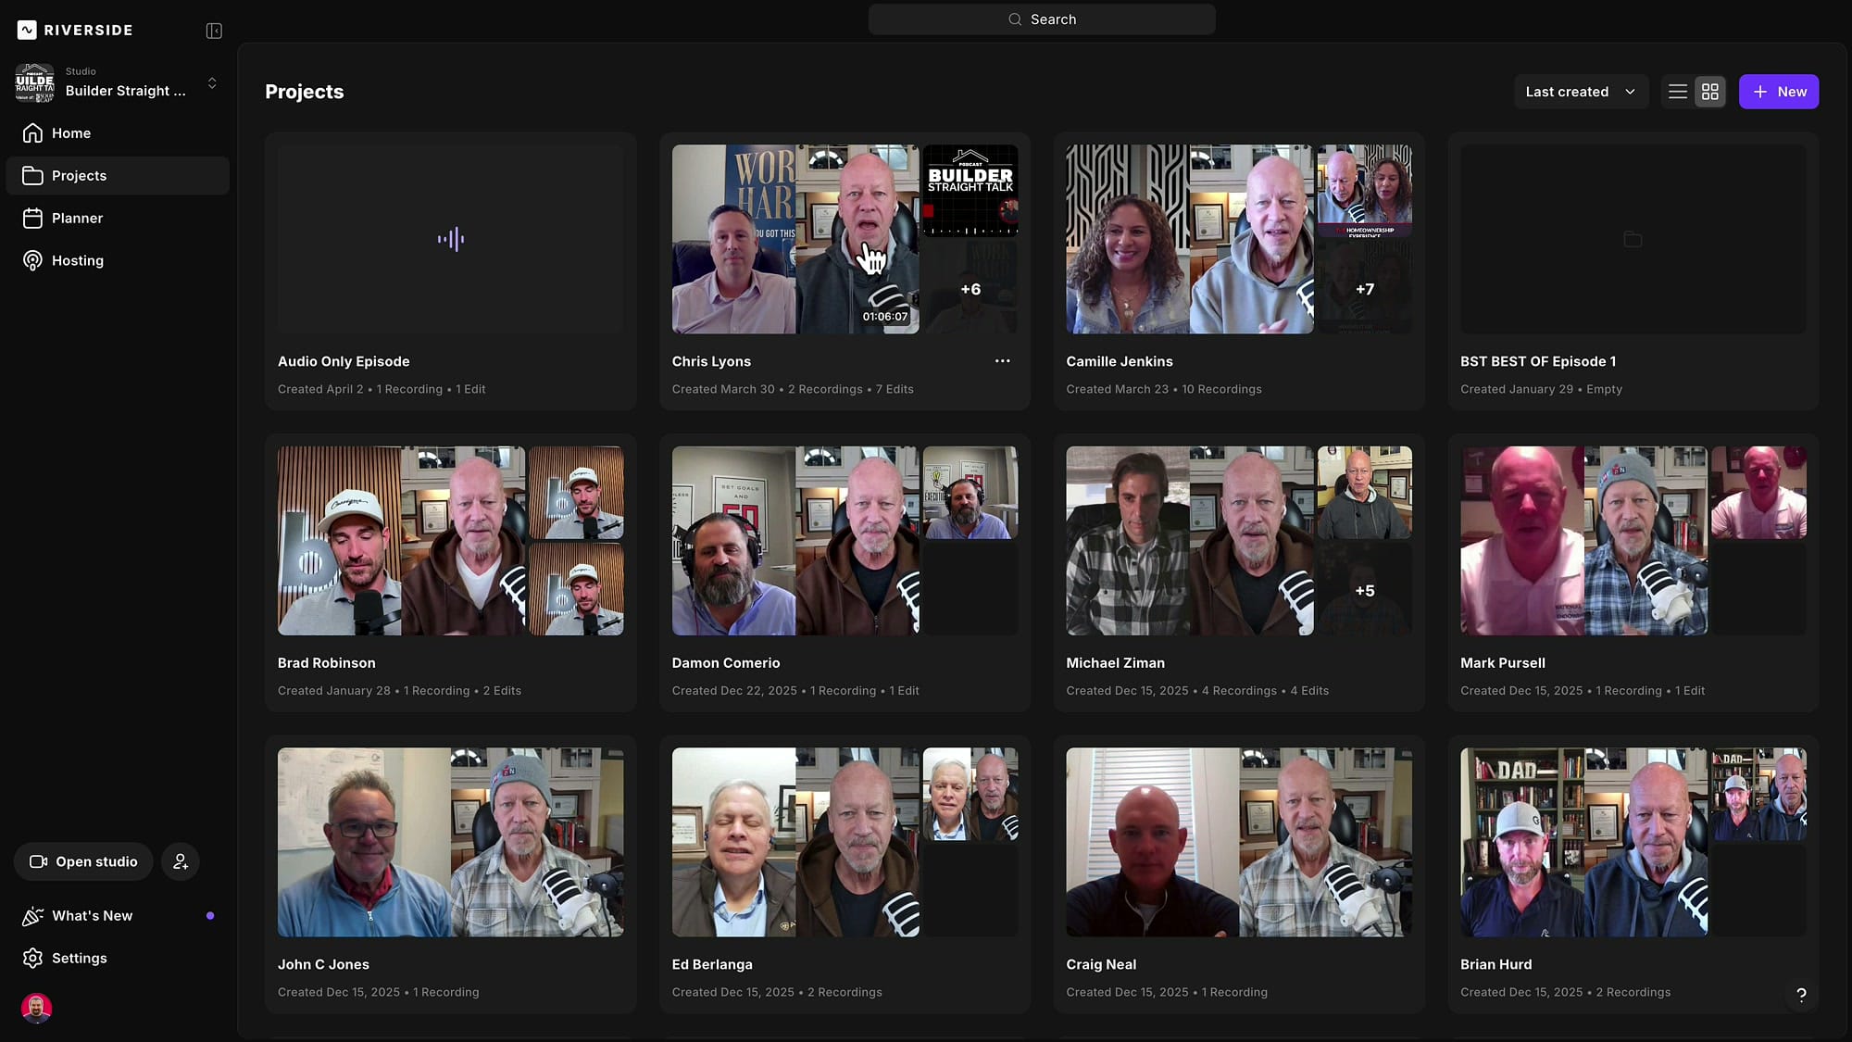This screenshot has height=1042, width=1852.
Task: Open the Settings gear icon
Action: point(33,958)
